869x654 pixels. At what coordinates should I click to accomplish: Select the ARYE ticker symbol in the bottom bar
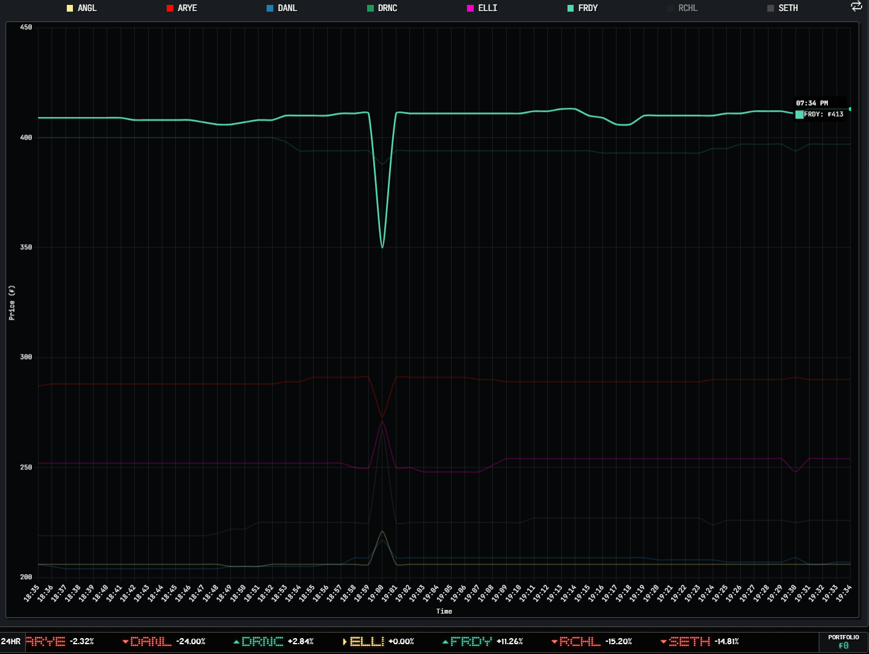pyautogui.click(x=45, y=641)
